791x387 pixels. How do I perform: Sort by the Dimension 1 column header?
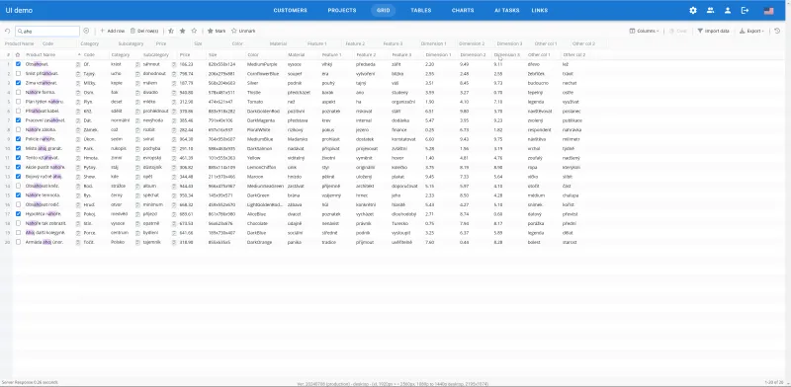[x=438, y=54]
